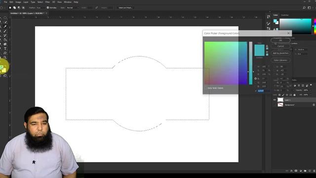Click foreground color swatch in Color panel
Viewport: 316px width, 178px height.
click(275, 21)
